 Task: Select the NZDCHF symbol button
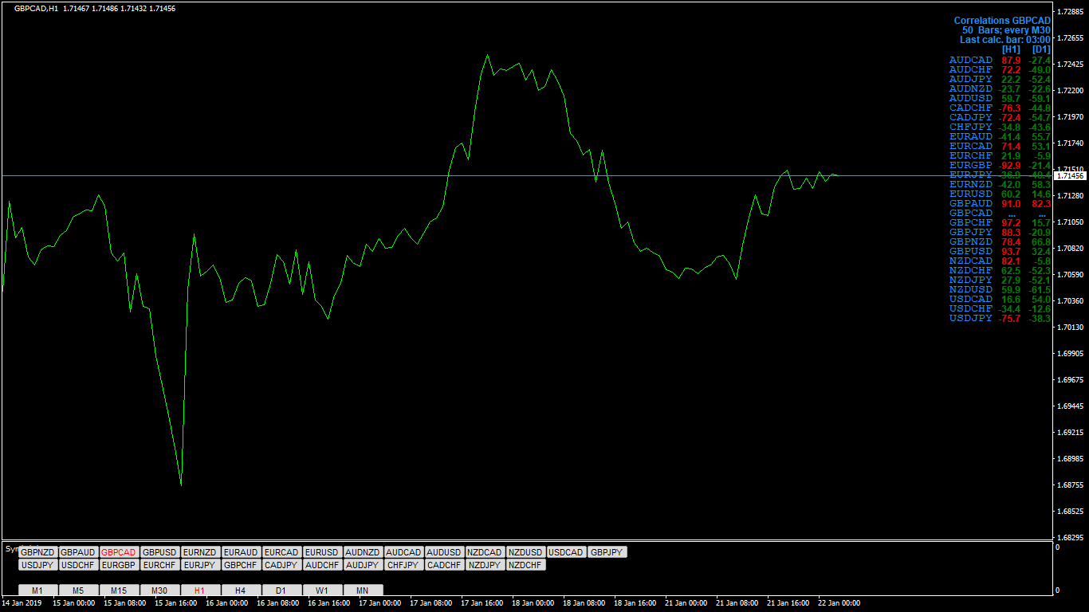(x=526, y=565)
